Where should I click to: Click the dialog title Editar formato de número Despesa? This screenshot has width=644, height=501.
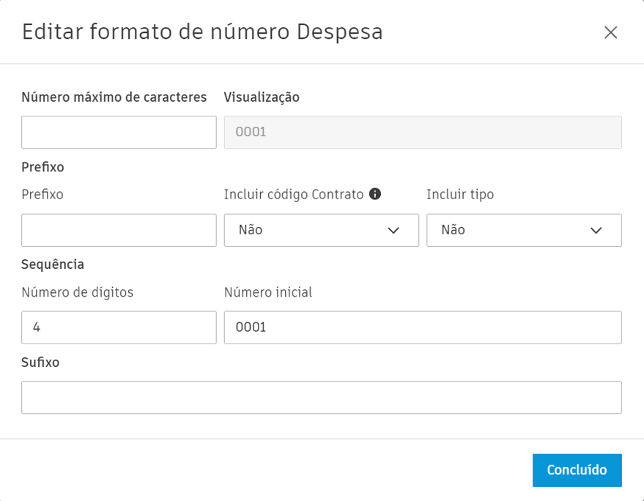[201, 32]
